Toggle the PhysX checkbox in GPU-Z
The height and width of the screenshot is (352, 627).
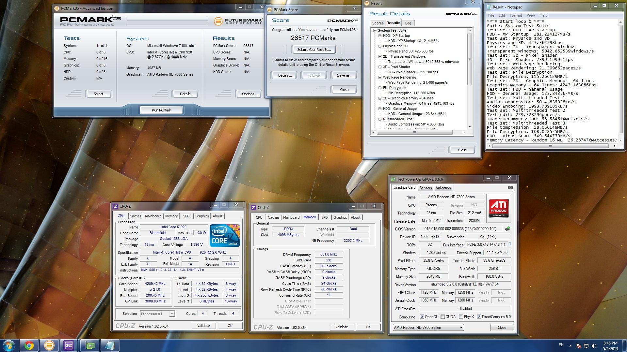click(x=461, y=317)
